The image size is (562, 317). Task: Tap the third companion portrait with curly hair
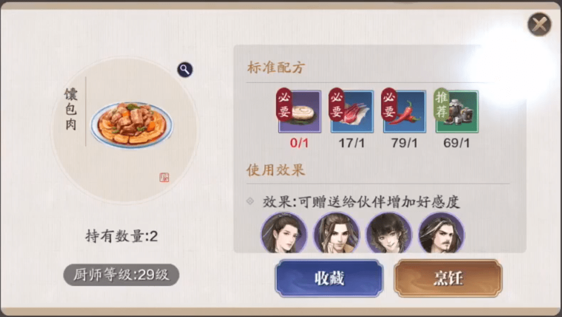(x=389, y=233)
